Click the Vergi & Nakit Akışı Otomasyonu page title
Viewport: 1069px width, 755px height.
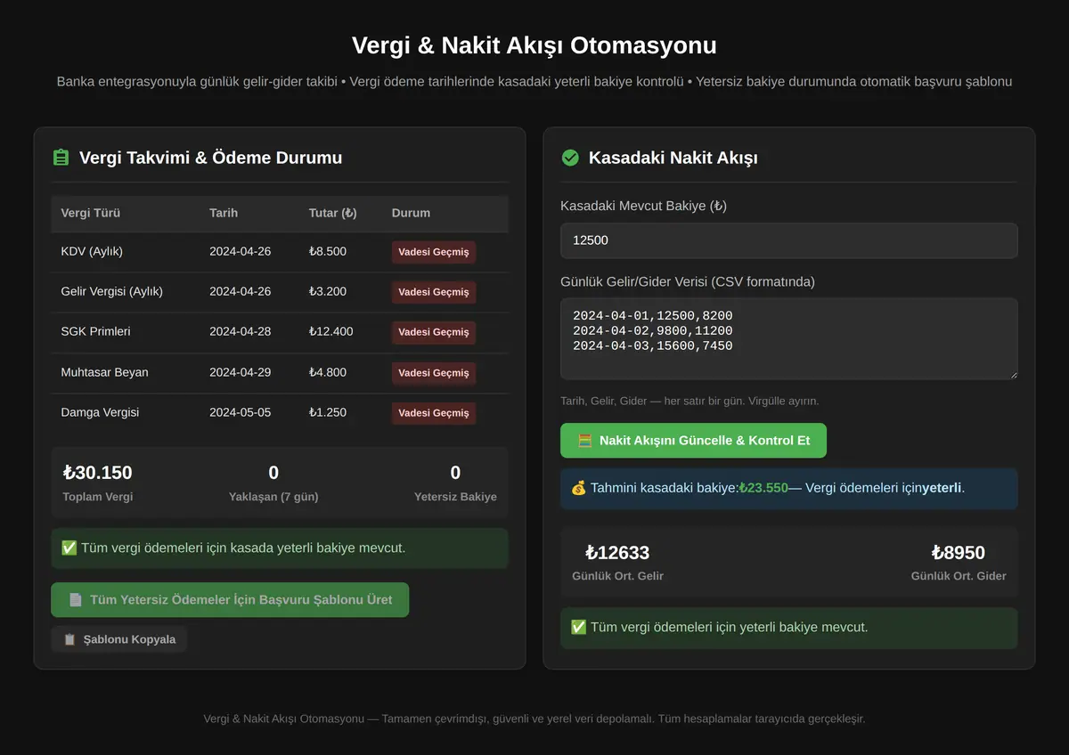tap(534, 45)
